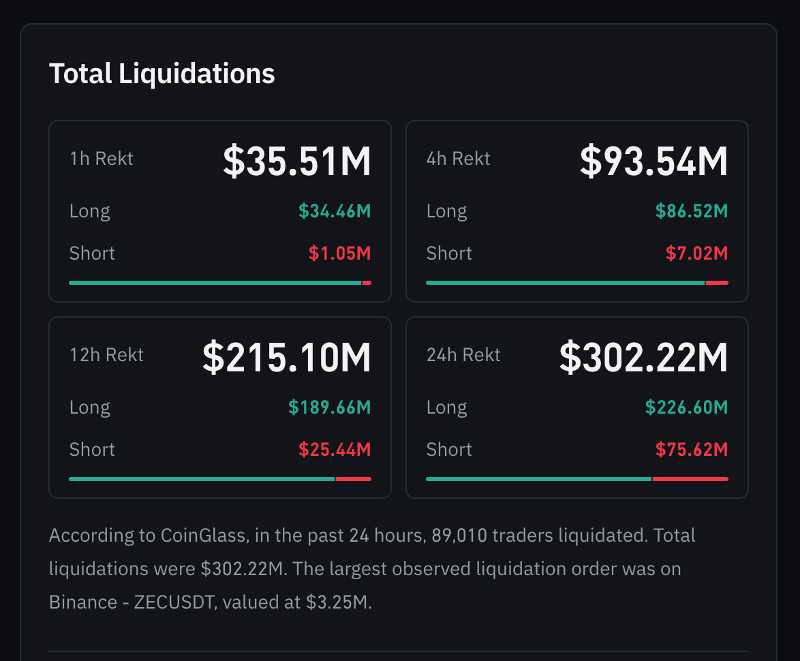
Task: Click the Short label in 12h Rekt card
Action: click(92, 450)
